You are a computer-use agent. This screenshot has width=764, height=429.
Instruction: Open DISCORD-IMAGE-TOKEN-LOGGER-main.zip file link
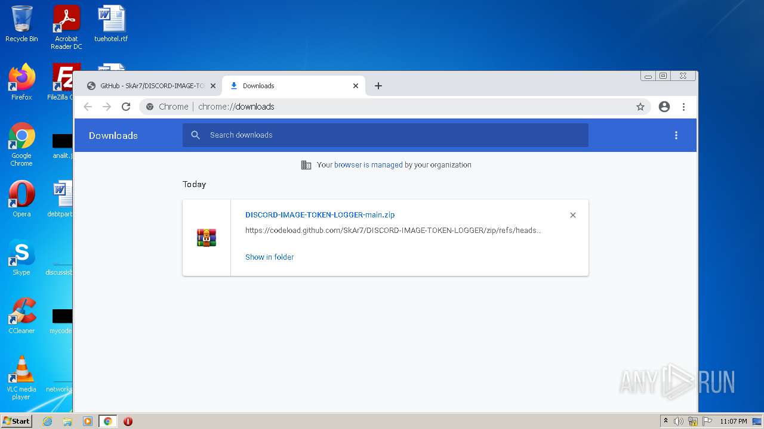320,215
